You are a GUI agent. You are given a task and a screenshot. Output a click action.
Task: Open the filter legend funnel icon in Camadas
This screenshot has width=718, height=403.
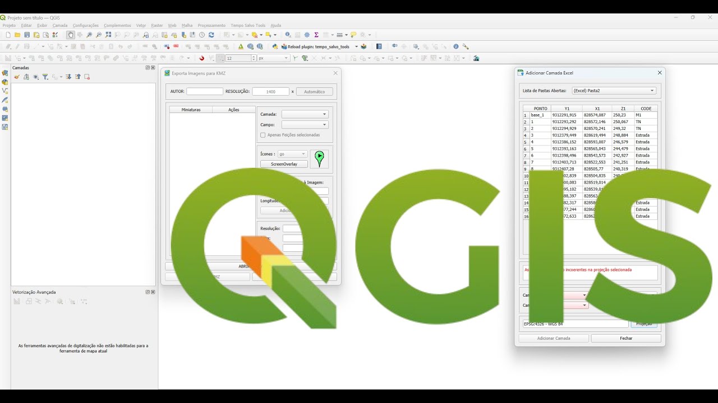click(x=45, y=77)
